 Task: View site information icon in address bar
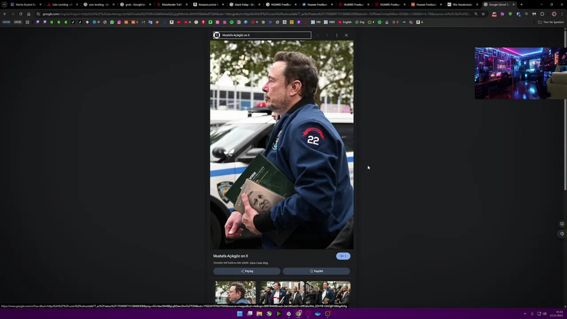pyautogui.click(x=38, y=14)
